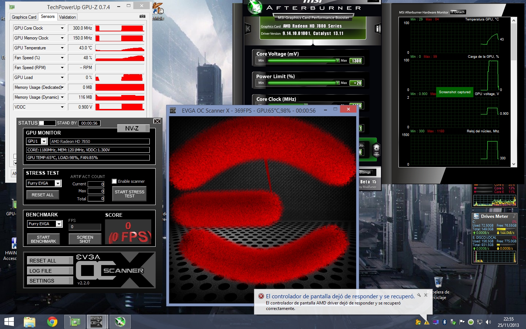The width and height of the screenshot is (526, 329).
Task: Click the red error icon in the notification
Action: click(261, 296)
